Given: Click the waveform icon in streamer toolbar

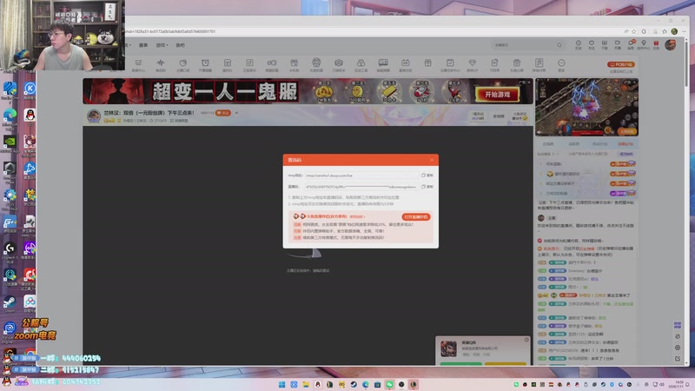Looking at the screenshot, I should (161, 64).
